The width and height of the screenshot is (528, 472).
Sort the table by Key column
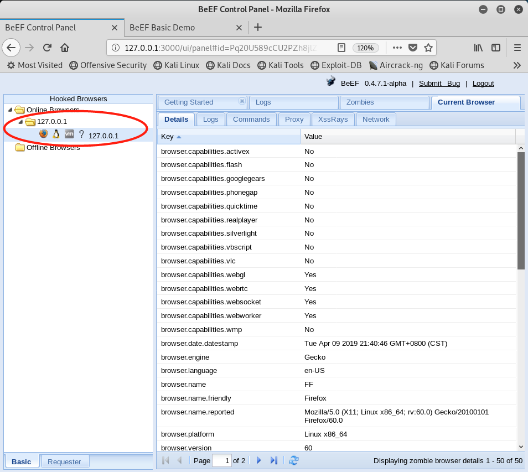(229, 137)
